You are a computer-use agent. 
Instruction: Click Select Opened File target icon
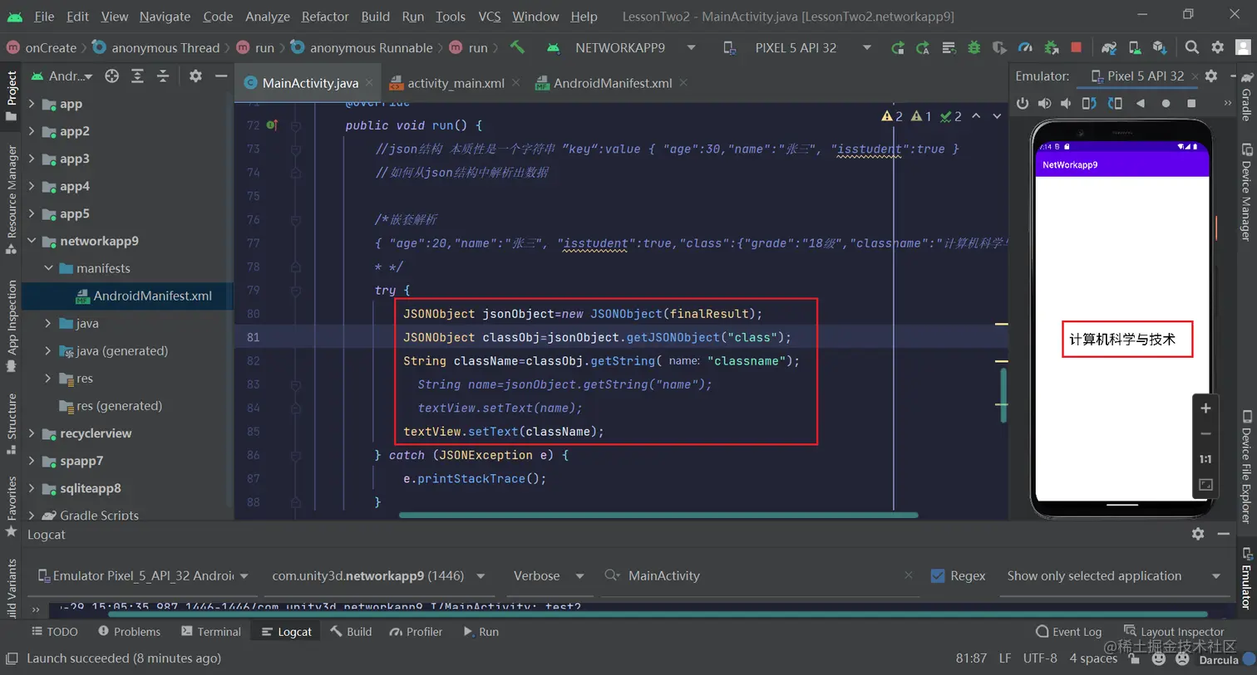(111, 76)
